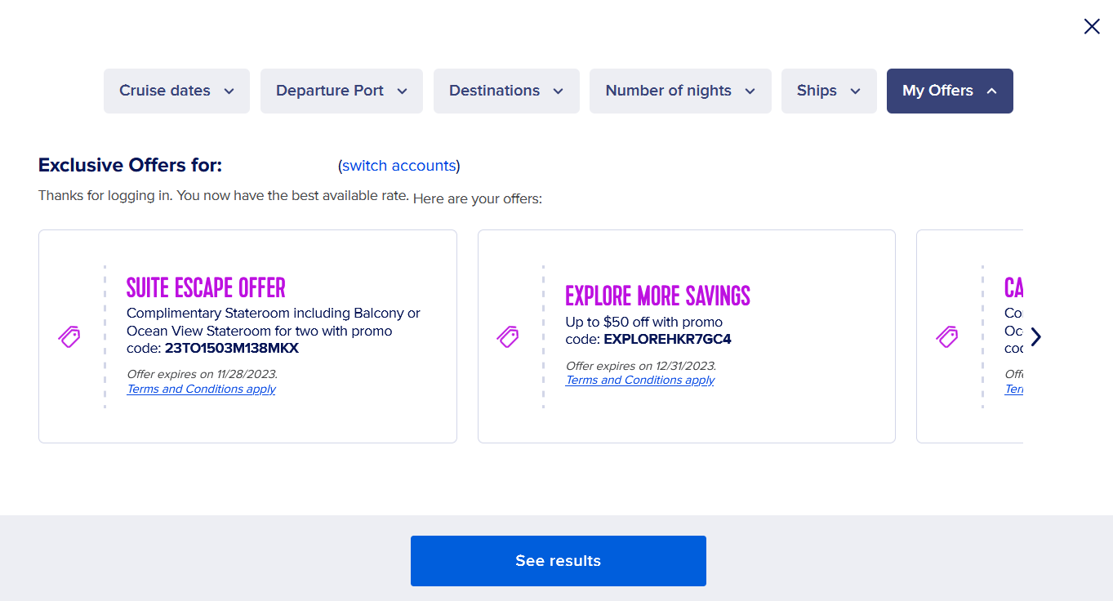Open the Cruise dates dropdown

[176, 91]
